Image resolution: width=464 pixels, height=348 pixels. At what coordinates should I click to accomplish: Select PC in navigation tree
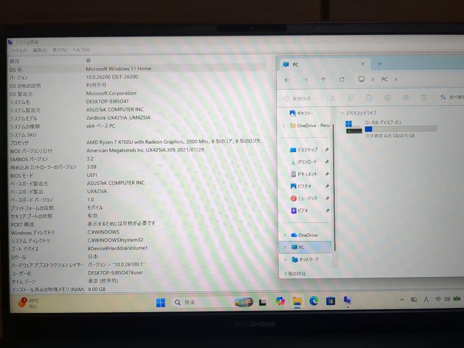pyautogui.click(x=305, y=247)
